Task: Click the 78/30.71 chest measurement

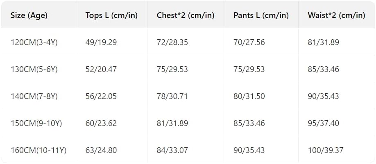Action: tap(172, 96)
